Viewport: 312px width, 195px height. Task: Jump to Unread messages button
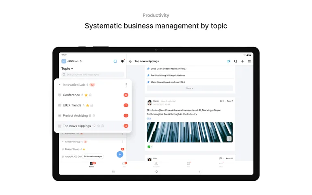coord(93,156)
